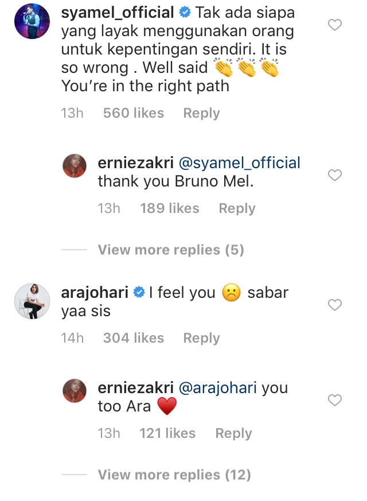Tap erniezakri's avatar beside 'you too Ara'
The height and width of the screenshot is (501, 367).
tap(74, 391)
